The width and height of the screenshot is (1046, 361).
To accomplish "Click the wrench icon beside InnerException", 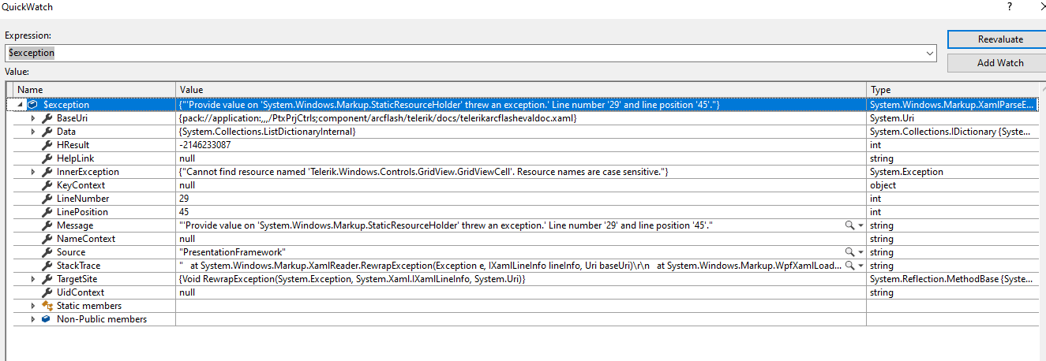I will [46, 172].
